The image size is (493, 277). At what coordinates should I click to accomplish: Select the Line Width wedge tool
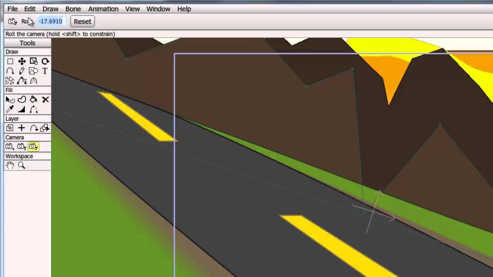tap(22, 109)
